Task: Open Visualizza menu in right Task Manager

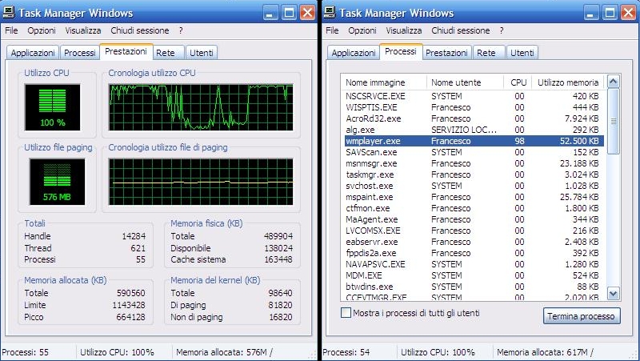Action: pyautogui.click(x=404, y=30)
